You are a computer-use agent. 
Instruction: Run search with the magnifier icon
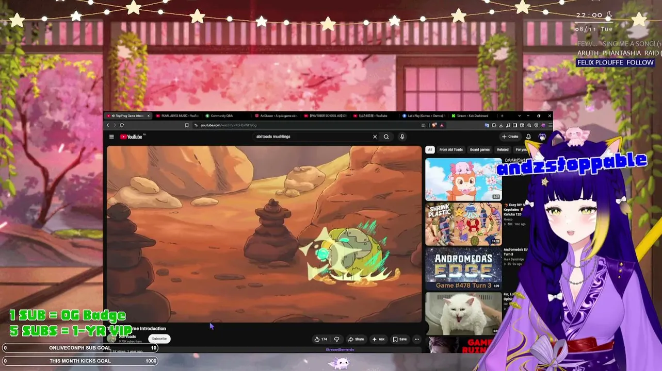[x=386, y=137]
